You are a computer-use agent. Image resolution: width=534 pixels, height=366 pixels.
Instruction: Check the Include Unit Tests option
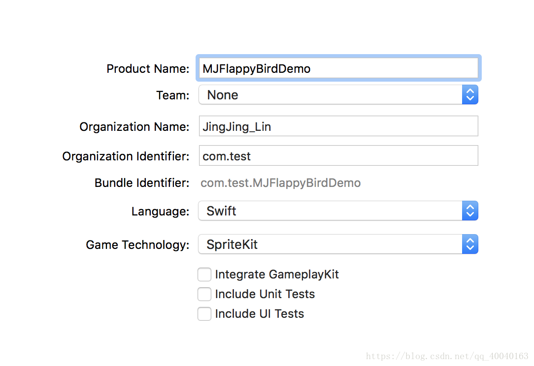pyautogui.click(x=204, y=294)
